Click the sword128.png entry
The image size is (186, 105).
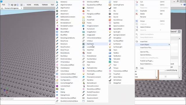171,70
